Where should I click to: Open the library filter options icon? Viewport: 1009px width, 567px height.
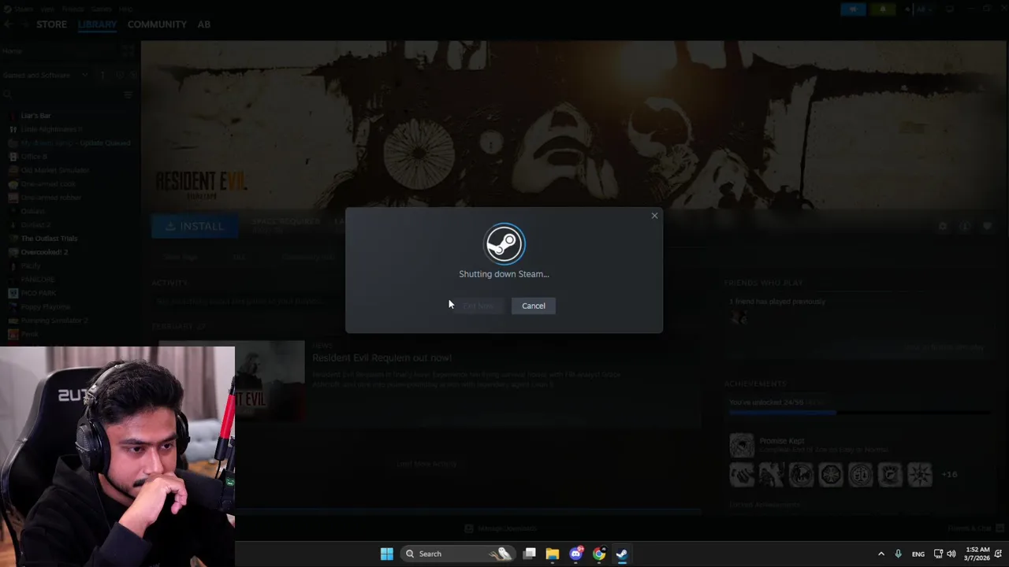128,94
